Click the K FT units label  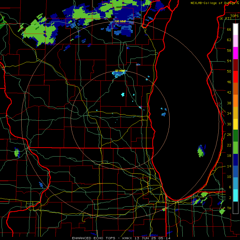pyautogui.click(x=225, y=18)
